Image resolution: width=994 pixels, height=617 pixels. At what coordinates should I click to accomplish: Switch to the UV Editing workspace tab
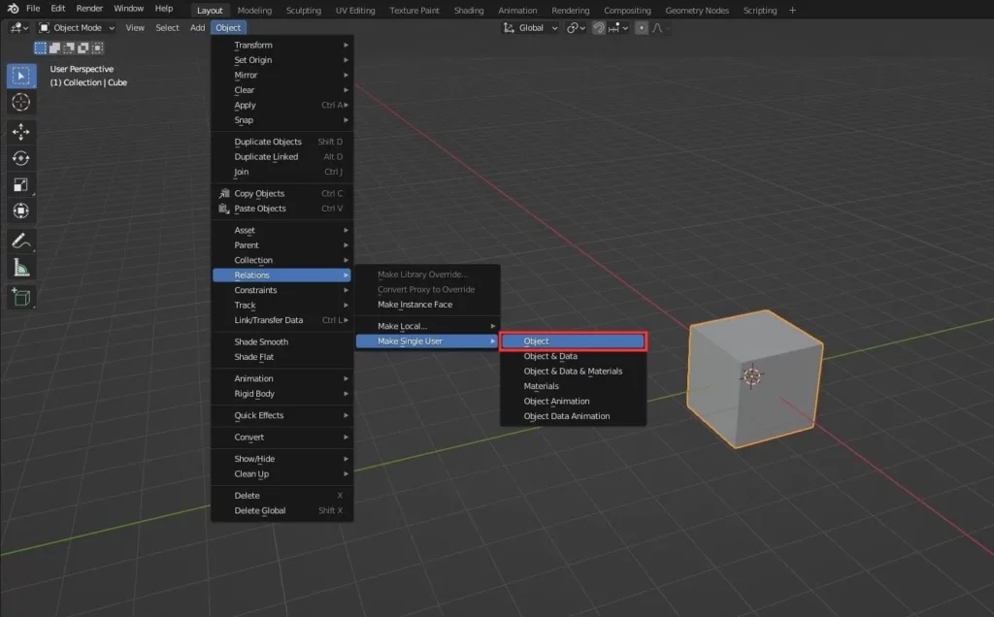click(355, 11)
